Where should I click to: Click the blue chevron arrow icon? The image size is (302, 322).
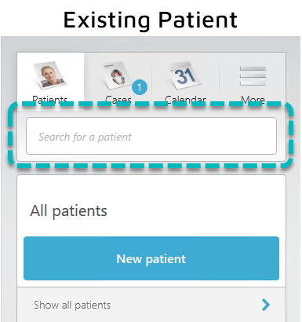(266, 305)
